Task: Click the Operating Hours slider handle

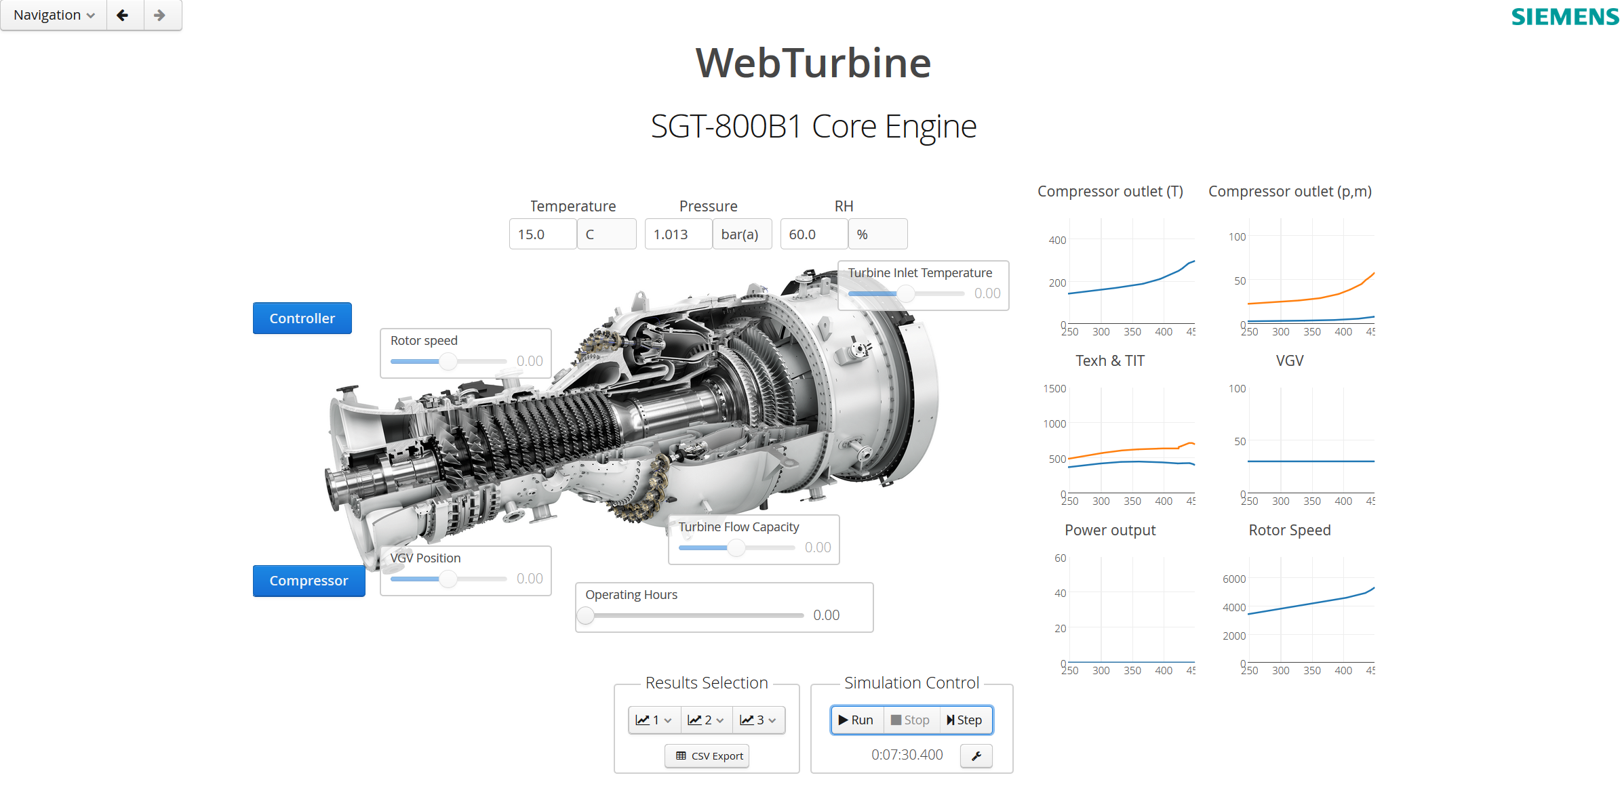Action: [586, 615]
